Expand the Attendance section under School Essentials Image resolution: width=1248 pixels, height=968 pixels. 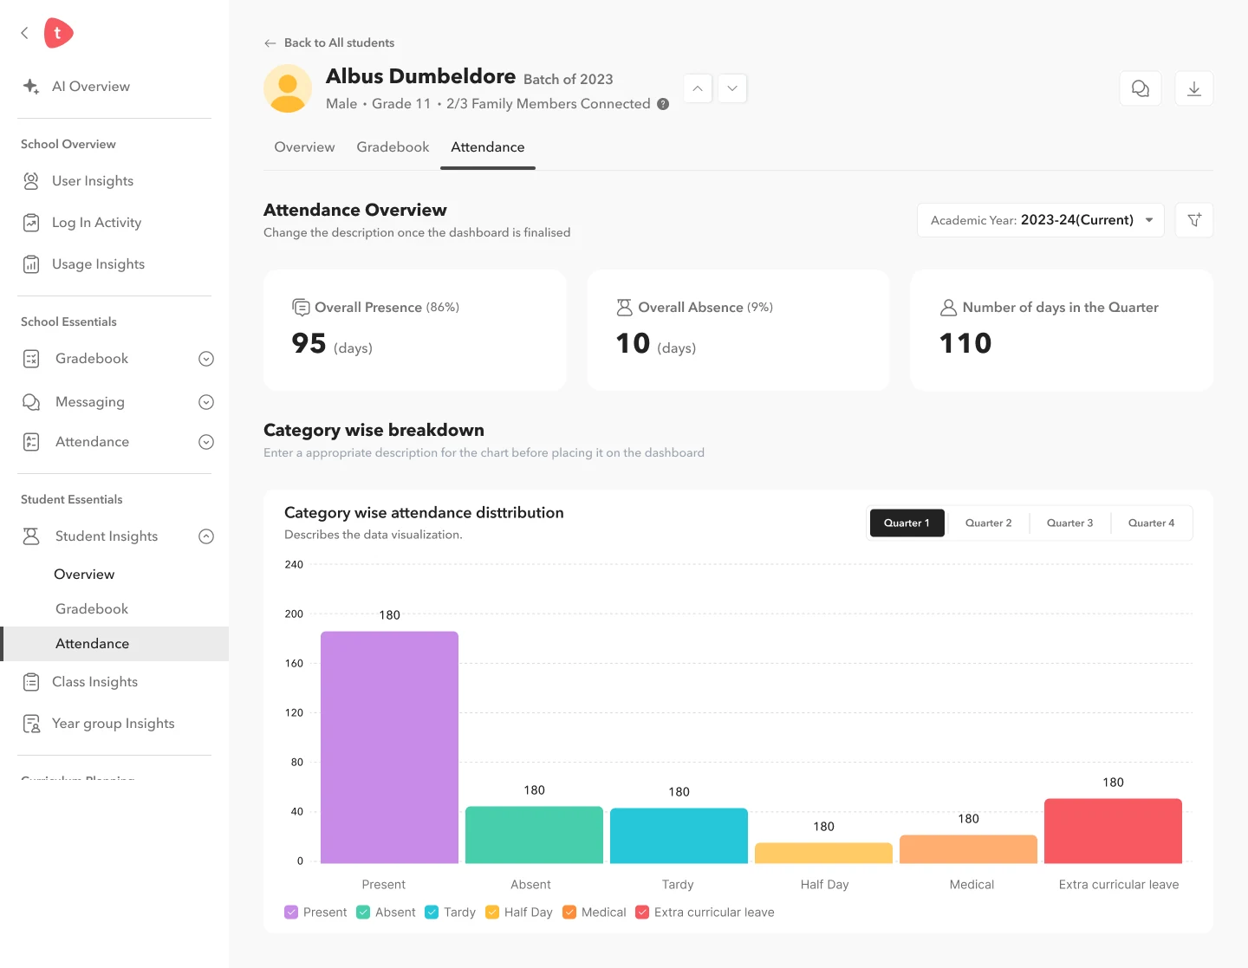[206, 442]
